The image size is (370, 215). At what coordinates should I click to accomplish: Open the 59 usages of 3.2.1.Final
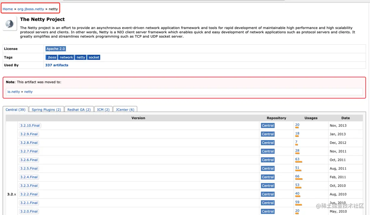[x=297, y=202]
